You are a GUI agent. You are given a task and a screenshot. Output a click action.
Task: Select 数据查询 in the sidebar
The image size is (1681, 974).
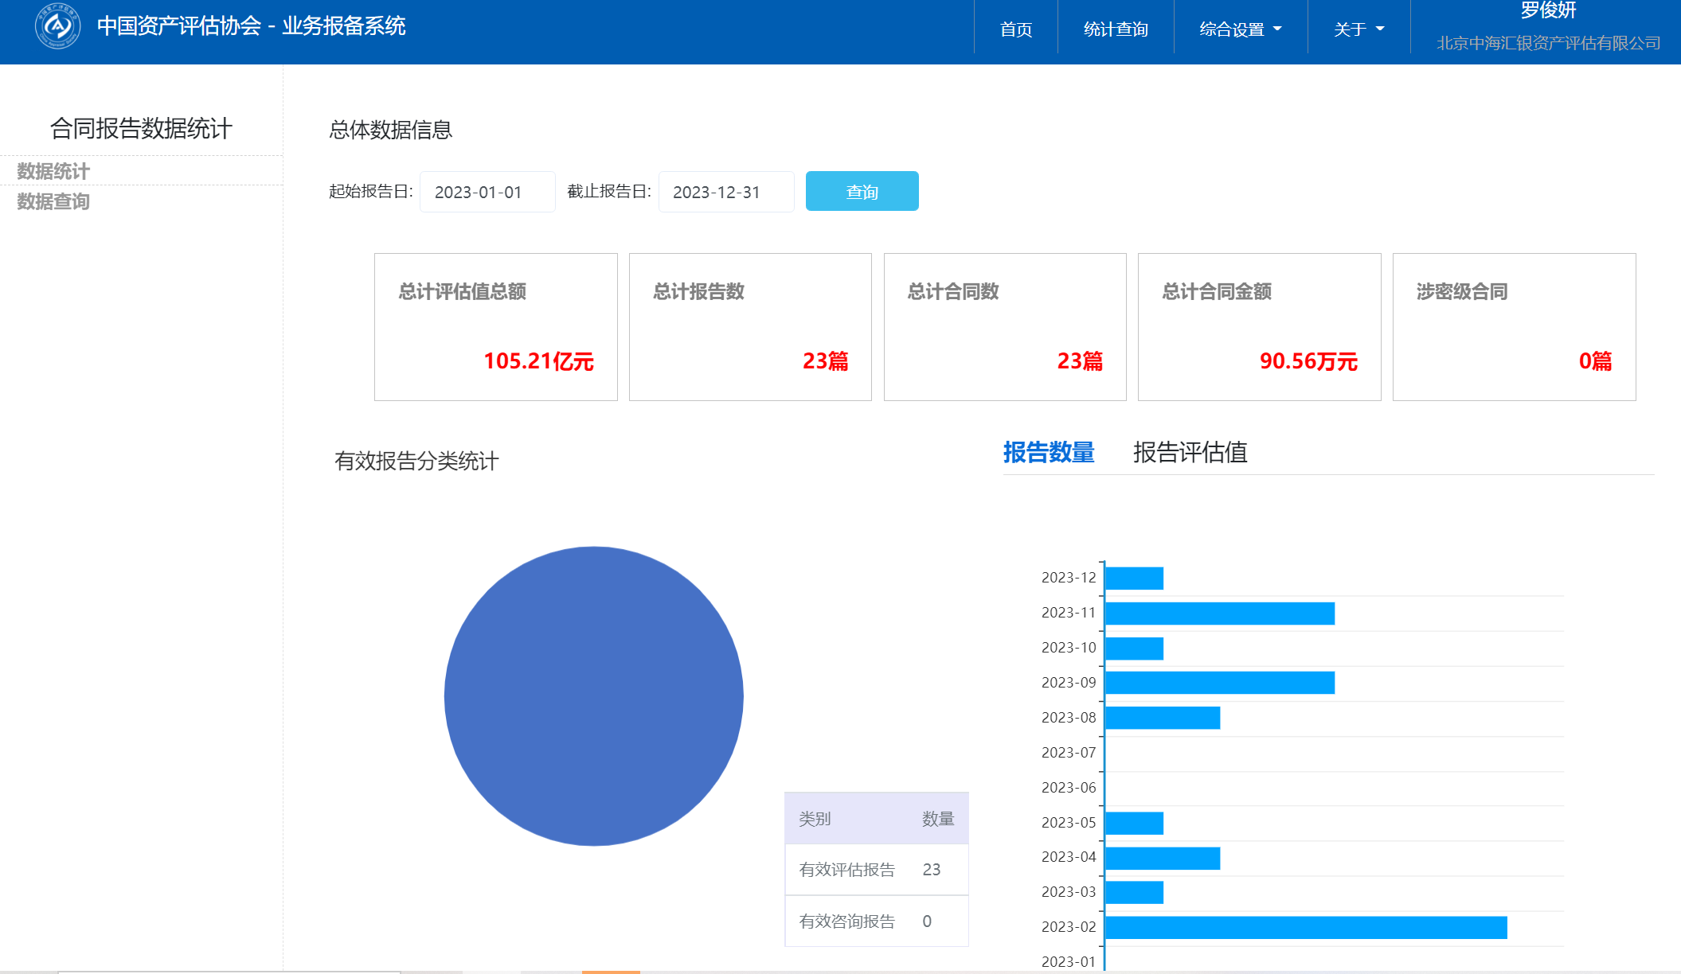click(53, 201)
